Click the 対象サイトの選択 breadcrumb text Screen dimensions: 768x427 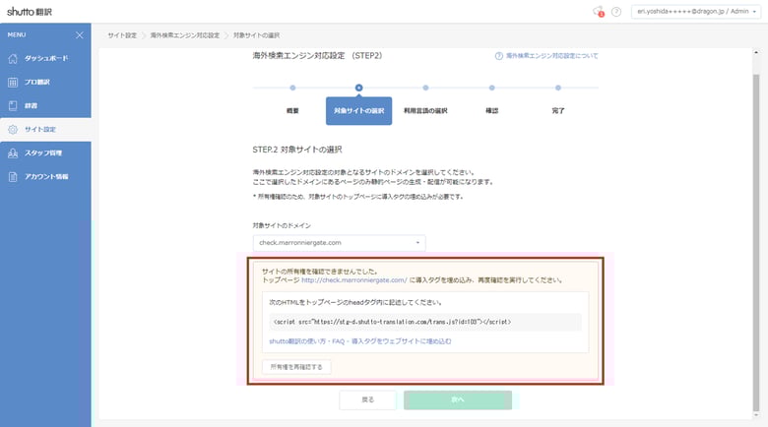(x=257, y=35)
